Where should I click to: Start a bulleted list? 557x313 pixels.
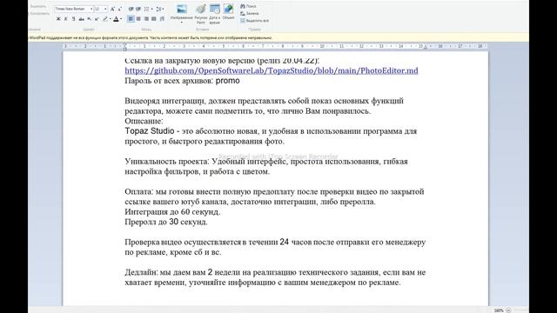146,9
